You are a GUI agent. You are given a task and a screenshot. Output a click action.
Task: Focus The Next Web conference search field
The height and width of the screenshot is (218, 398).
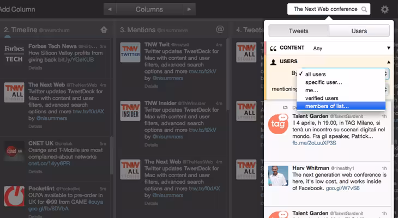tap(329, 9)
